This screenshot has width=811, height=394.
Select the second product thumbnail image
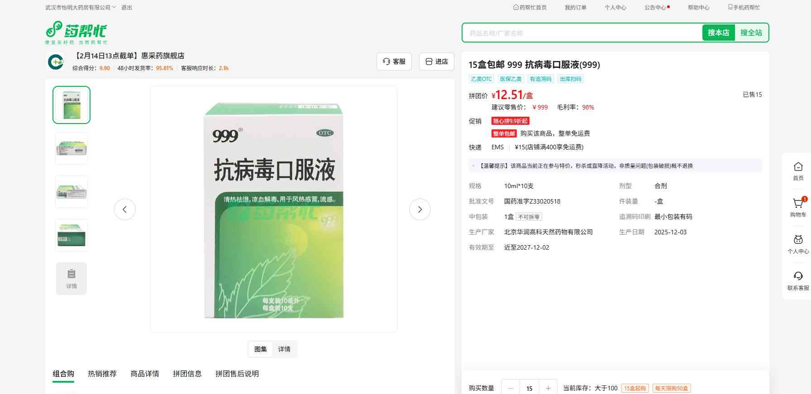[x=72, y=148]
